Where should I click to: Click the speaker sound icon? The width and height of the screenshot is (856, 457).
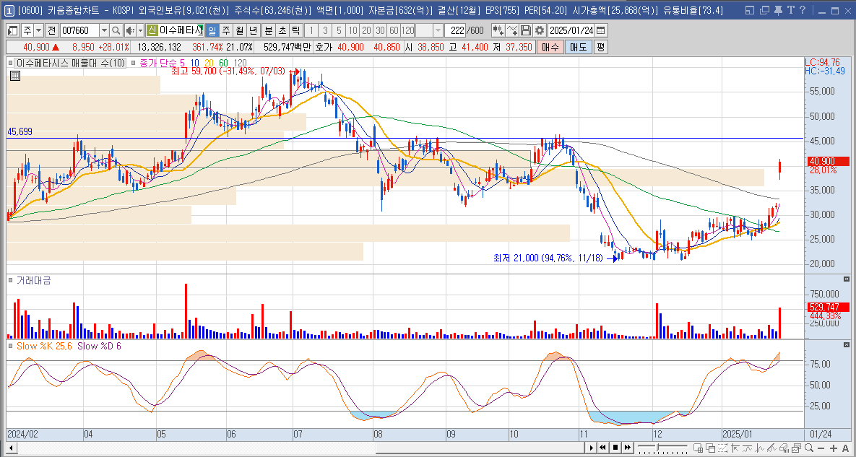coord(130,30)
